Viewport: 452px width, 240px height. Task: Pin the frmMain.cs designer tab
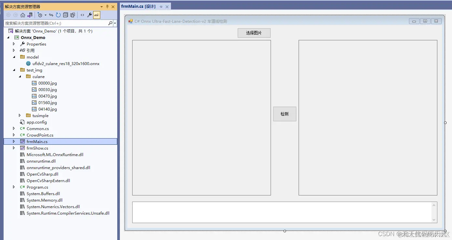(x=161, y=7)
